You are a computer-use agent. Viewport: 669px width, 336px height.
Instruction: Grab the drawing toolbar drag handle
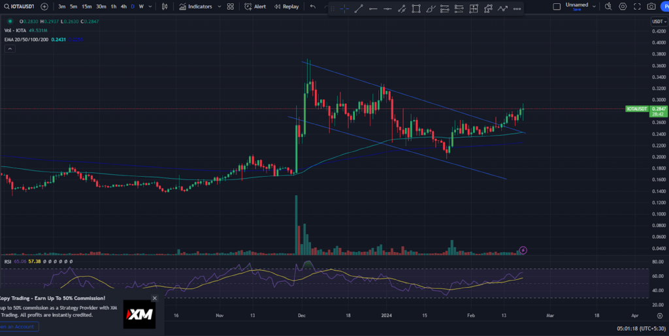(333, 8)
